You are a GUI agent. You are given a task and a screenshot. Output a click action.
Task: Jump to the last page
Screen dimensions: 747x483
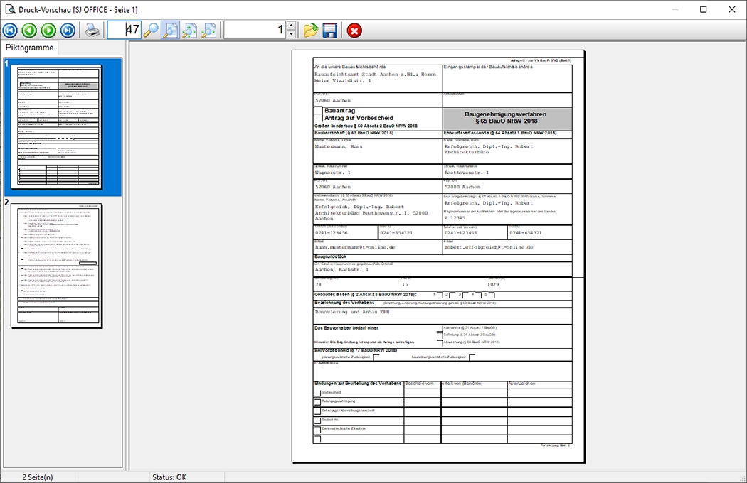[68, 31]
